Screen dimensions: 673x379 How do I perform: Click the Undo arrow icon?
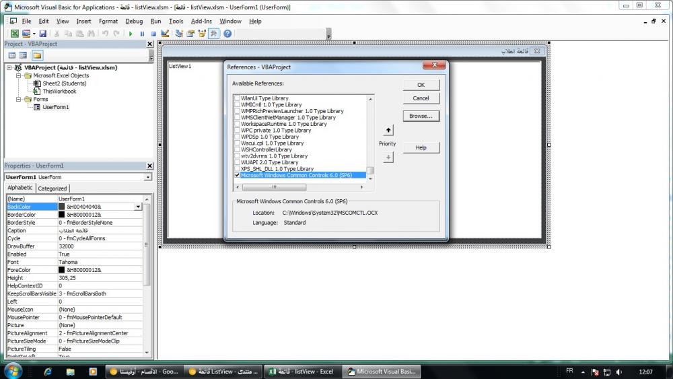(105, 34)
